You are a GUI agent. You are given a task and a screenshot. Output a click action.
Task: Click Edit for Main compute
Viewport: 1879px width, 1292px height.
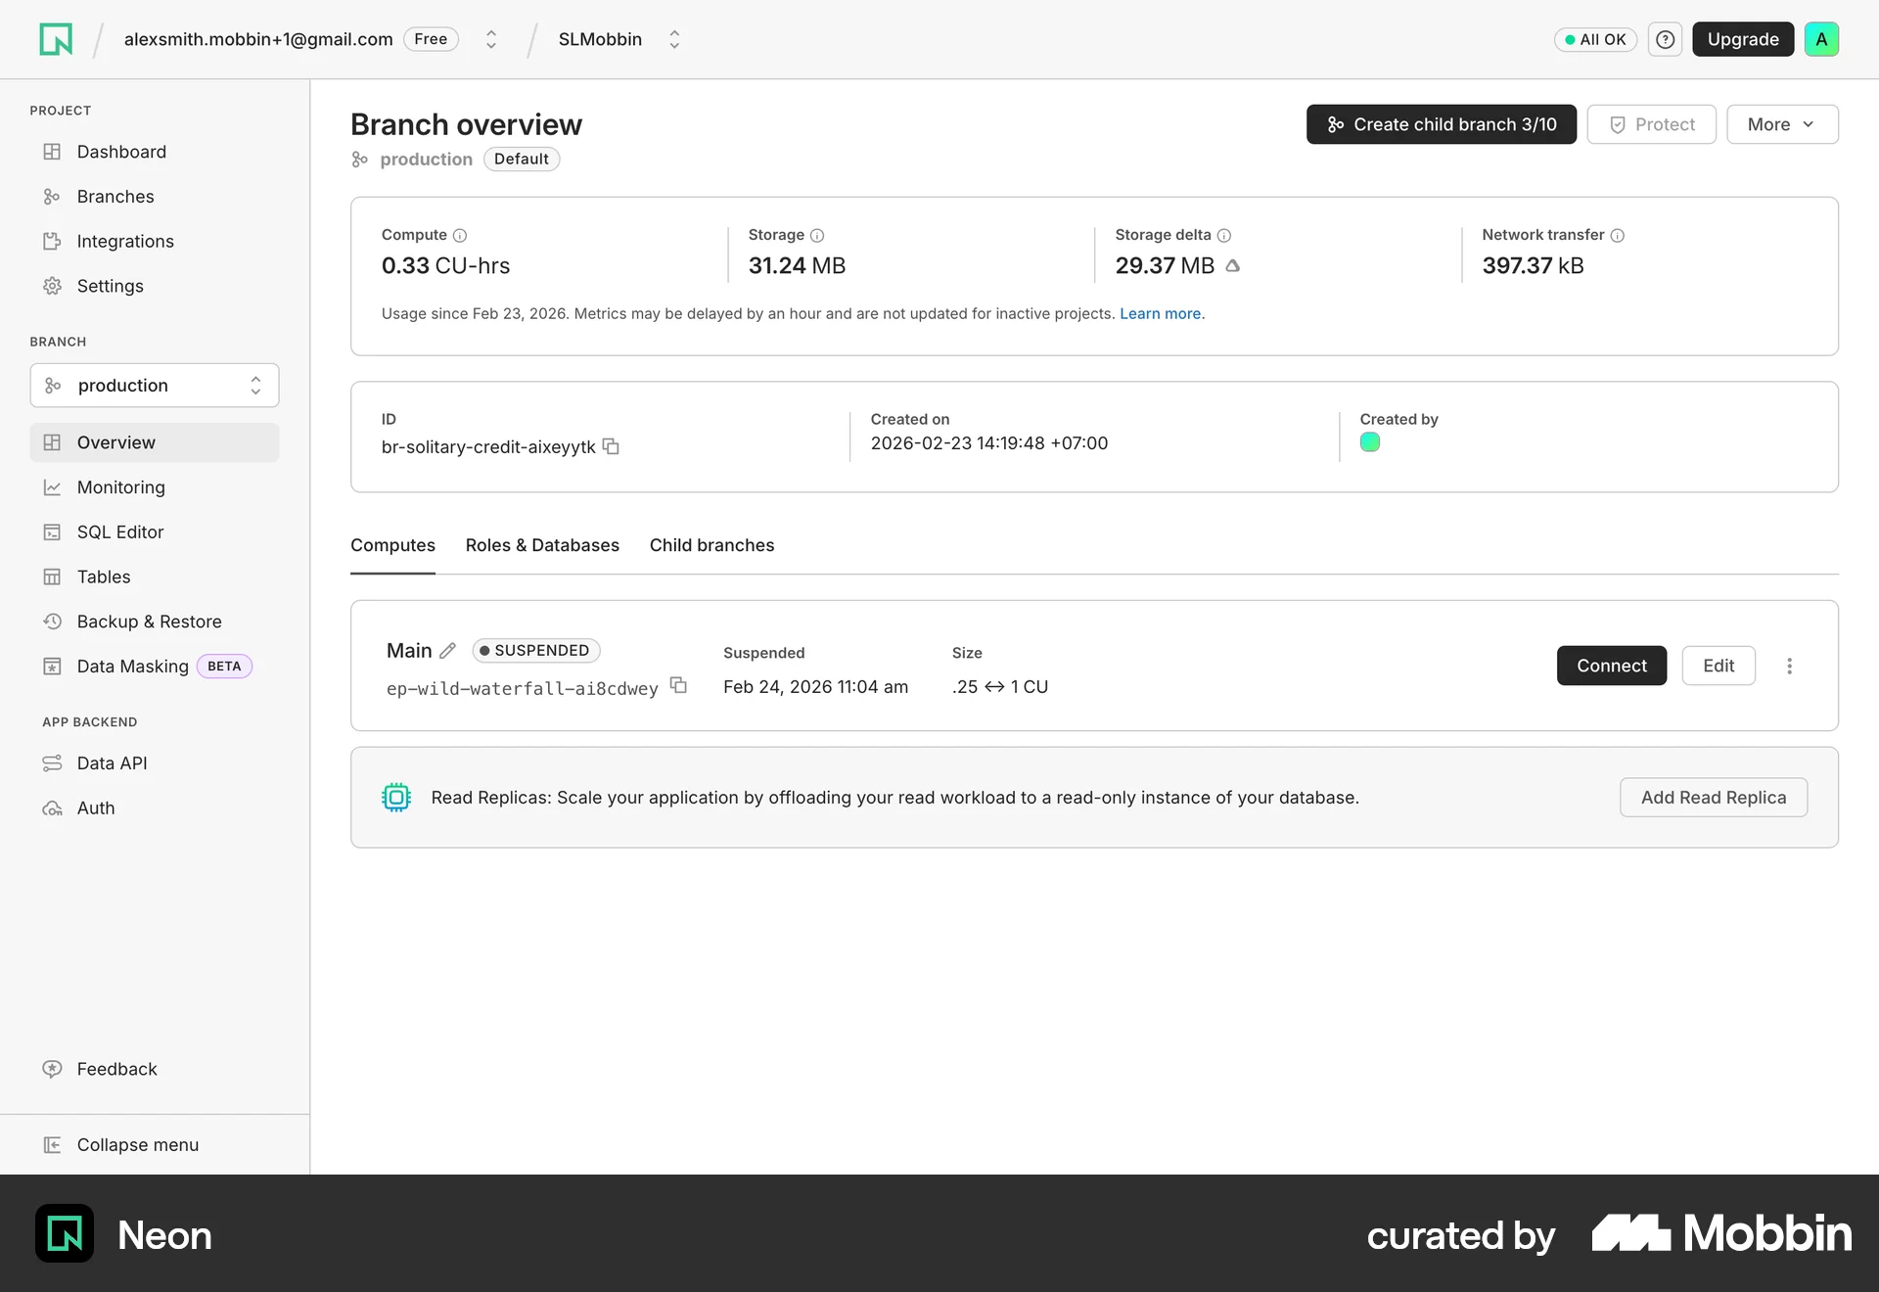[1718, 666]
